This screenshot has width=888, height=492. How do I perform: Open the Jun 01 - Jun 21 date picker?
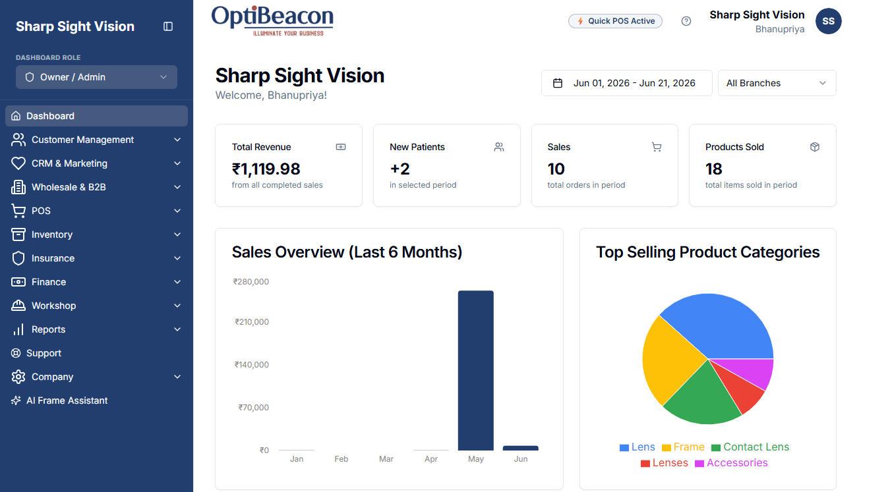(x=627, y=83)
